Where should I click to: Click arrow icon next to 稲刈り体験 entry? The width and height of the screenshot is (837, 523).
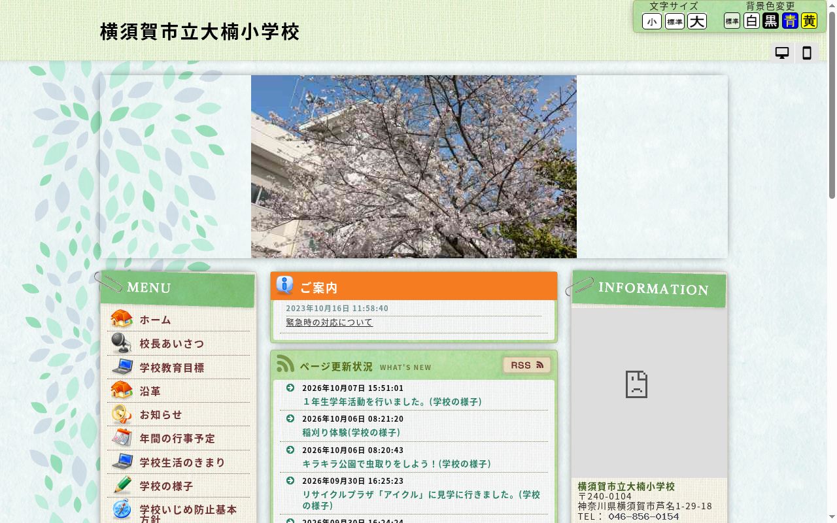point(290,418)
